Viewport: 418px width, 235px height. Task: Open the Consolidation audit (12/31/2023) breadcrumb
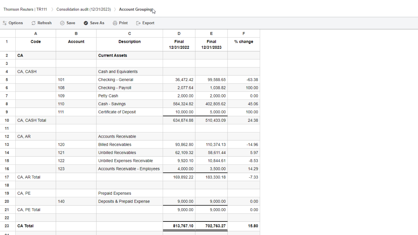pos(84,9)
